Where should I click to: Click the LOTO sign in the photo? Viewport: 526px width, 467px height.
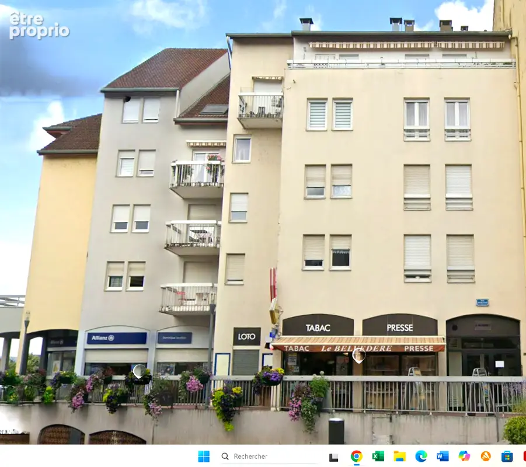[x=247, y=336]
